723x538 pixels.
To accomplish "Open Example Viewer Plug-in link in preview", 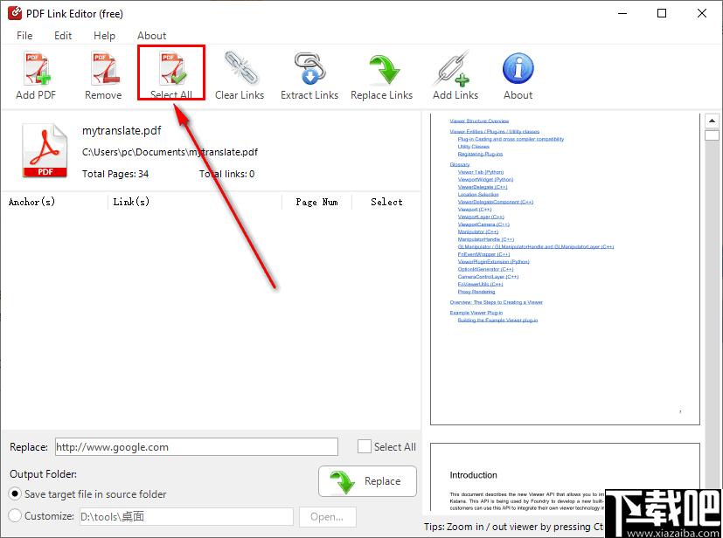I will tap(476, 313).
